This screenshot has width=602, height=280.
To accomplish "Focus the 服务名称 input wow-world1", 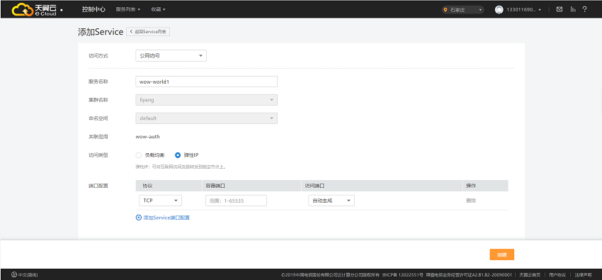I will [206, 82].
